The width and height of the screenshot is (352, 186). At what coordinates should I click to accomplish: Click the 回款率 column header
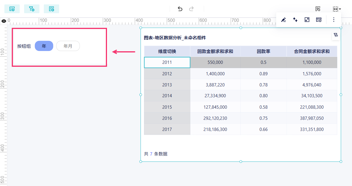[x=263, y=52]
